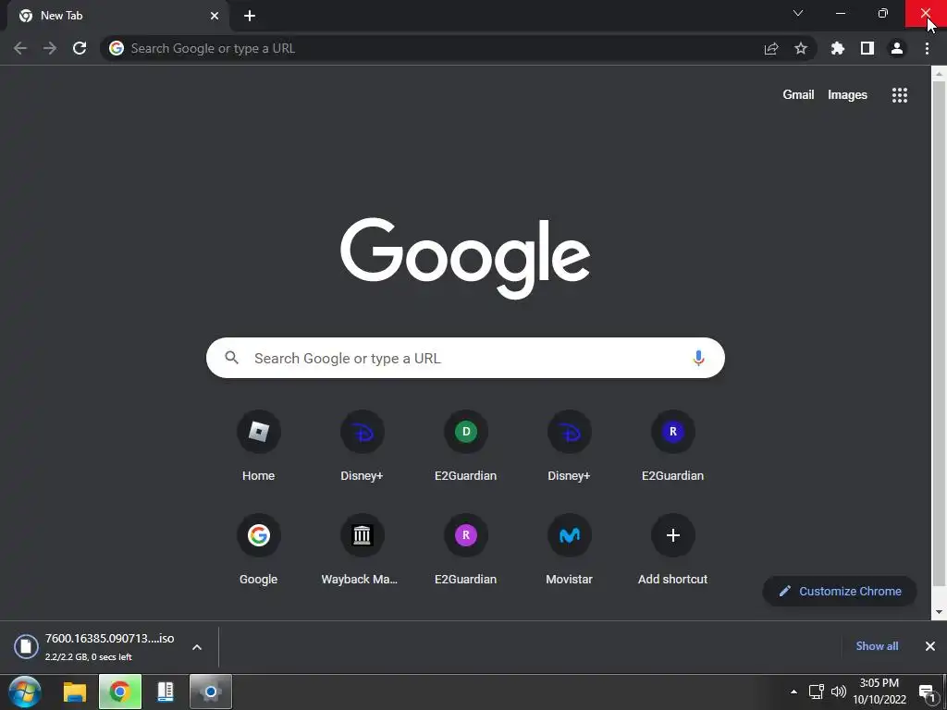Viewport: 947px width, 710px height.
Task: Click the Google icon in address bar
Action: click(117, 48)
